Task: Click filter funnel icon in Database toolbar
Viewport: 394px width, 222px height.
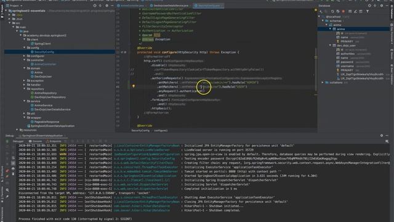Action: click(x=368, y=11)
